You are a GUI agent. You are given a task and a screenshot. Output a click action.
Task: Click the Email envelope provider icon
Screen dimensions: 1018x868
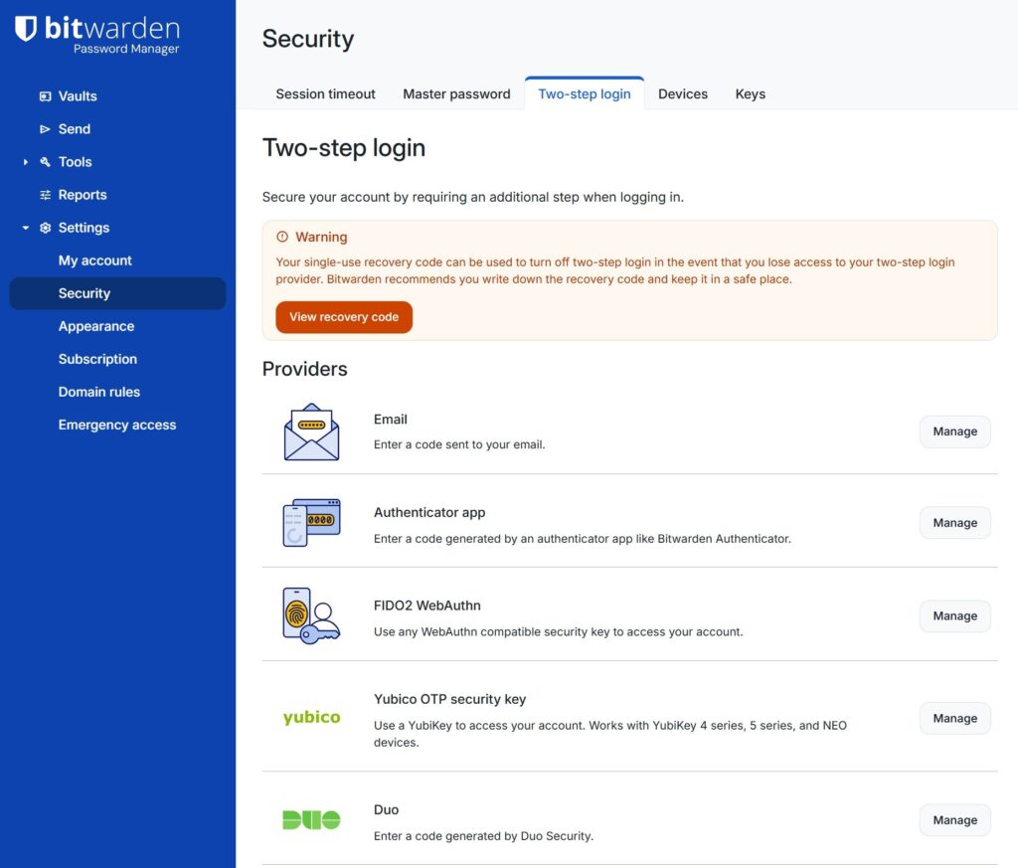(311, 432)
